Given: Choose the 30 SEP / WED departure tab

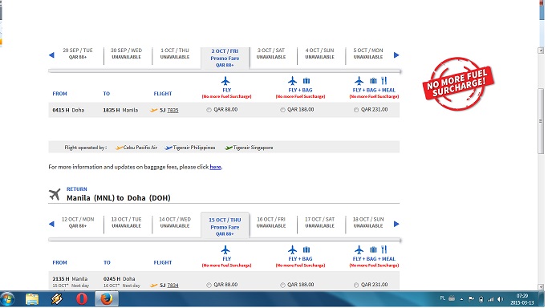Looking at the screenshot, I should 126,54.
